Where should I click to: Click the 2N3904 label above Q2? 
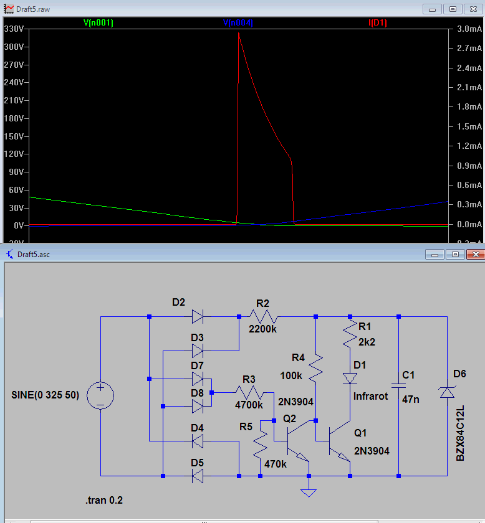point(295,402)
